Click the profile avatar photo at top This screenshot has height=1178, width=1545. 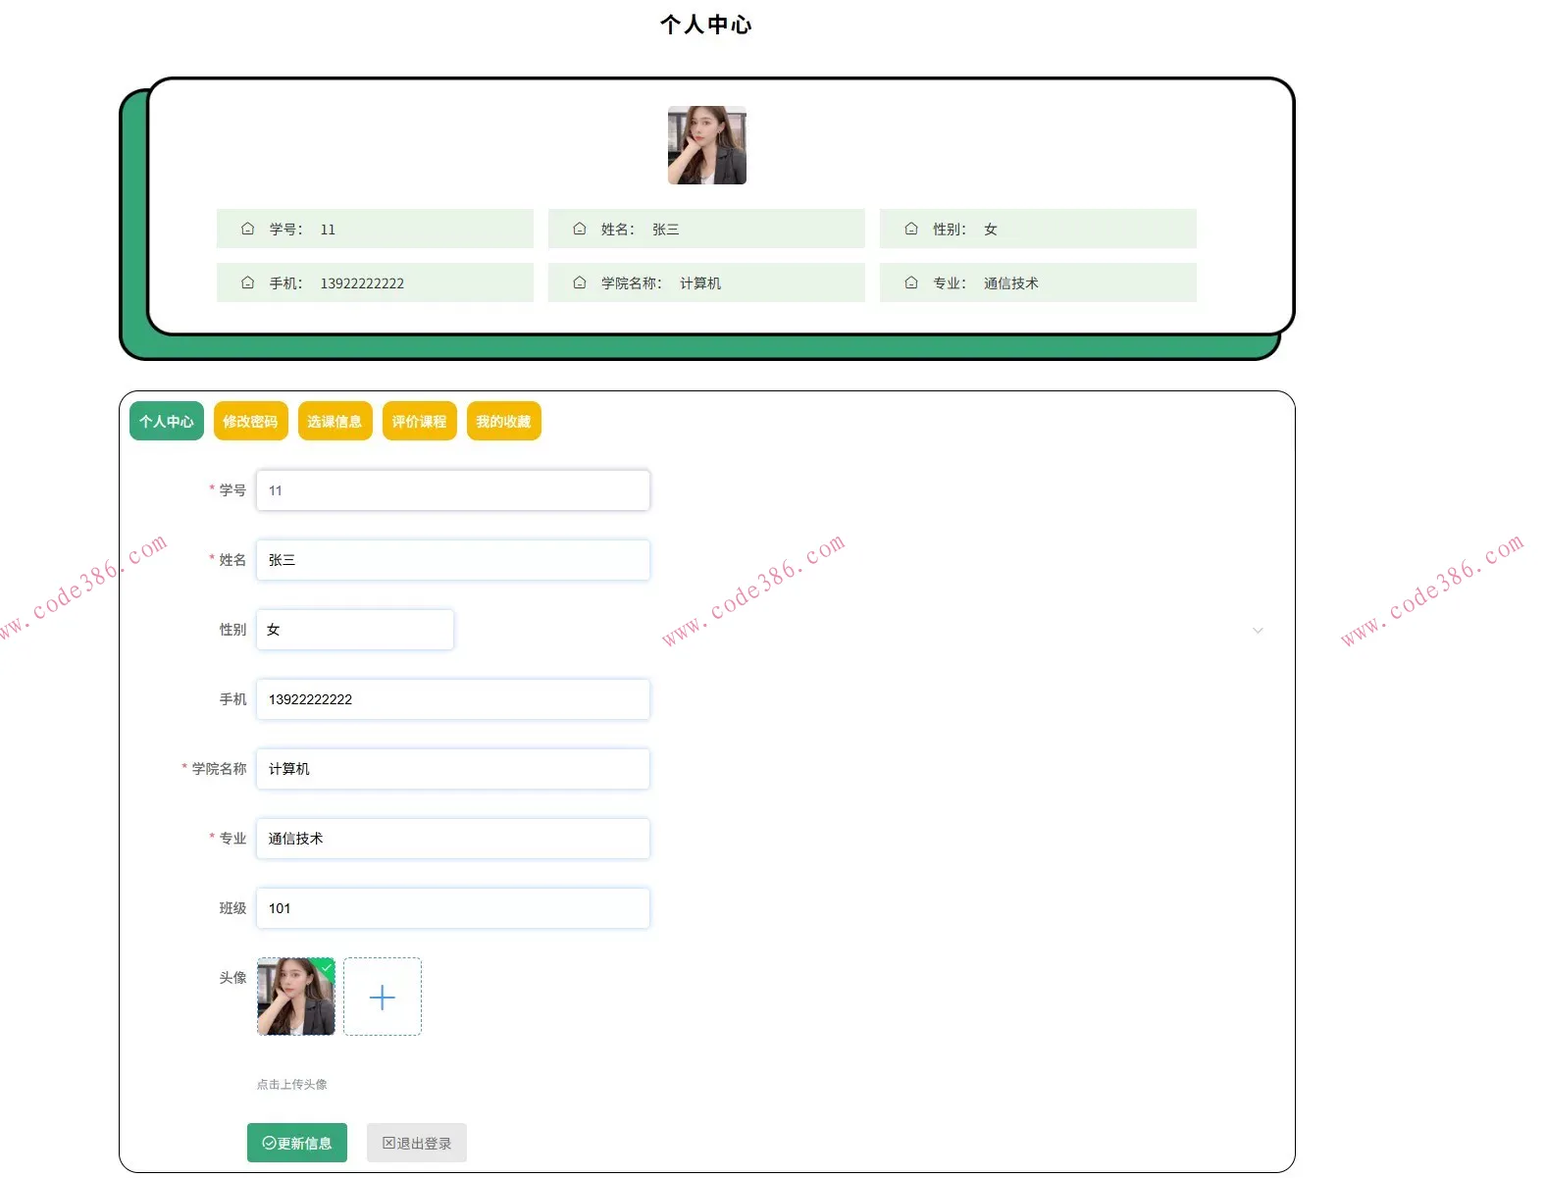click(707, 145)
